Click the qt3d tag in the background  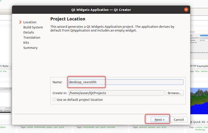[164, 127]
